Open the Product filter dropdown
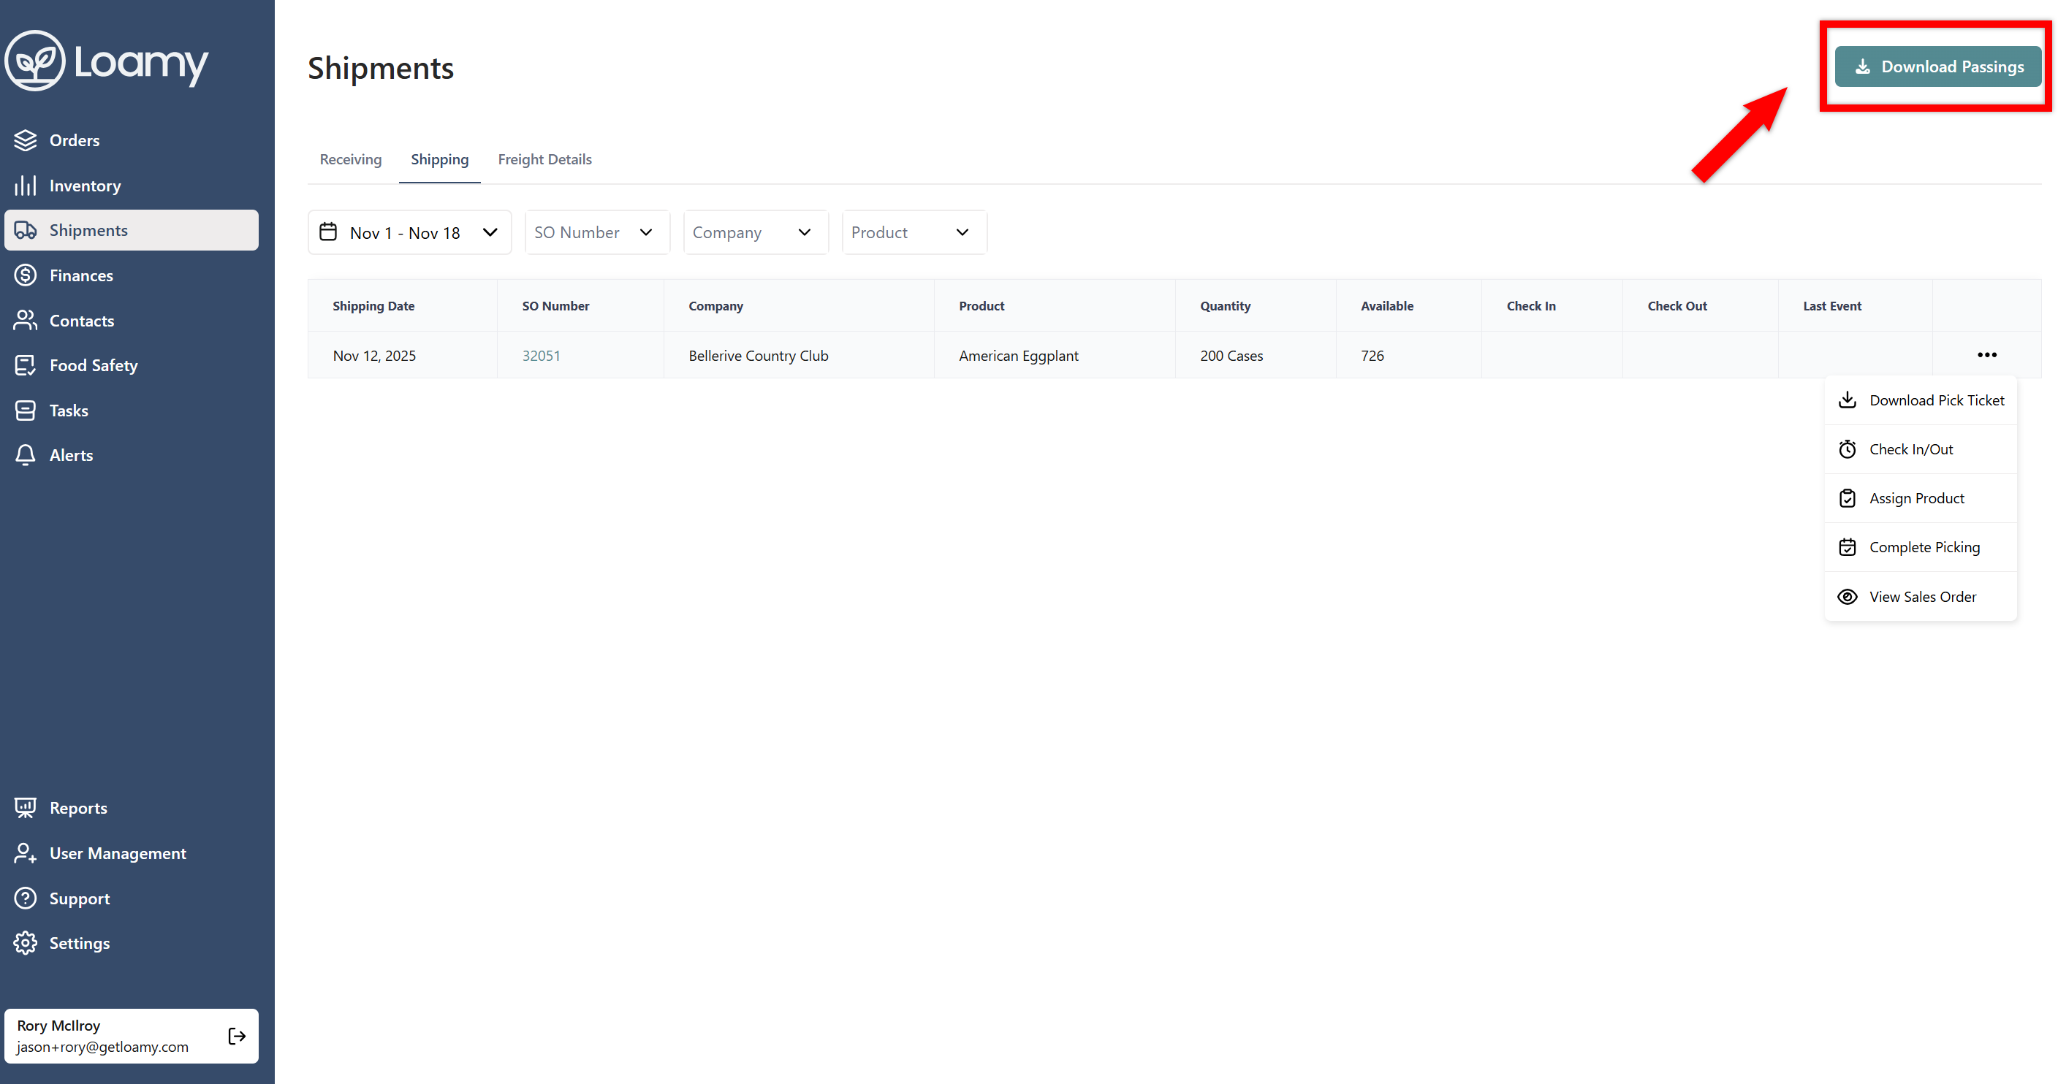The width and height of the screenshot is (2058, 1084). 913,233
